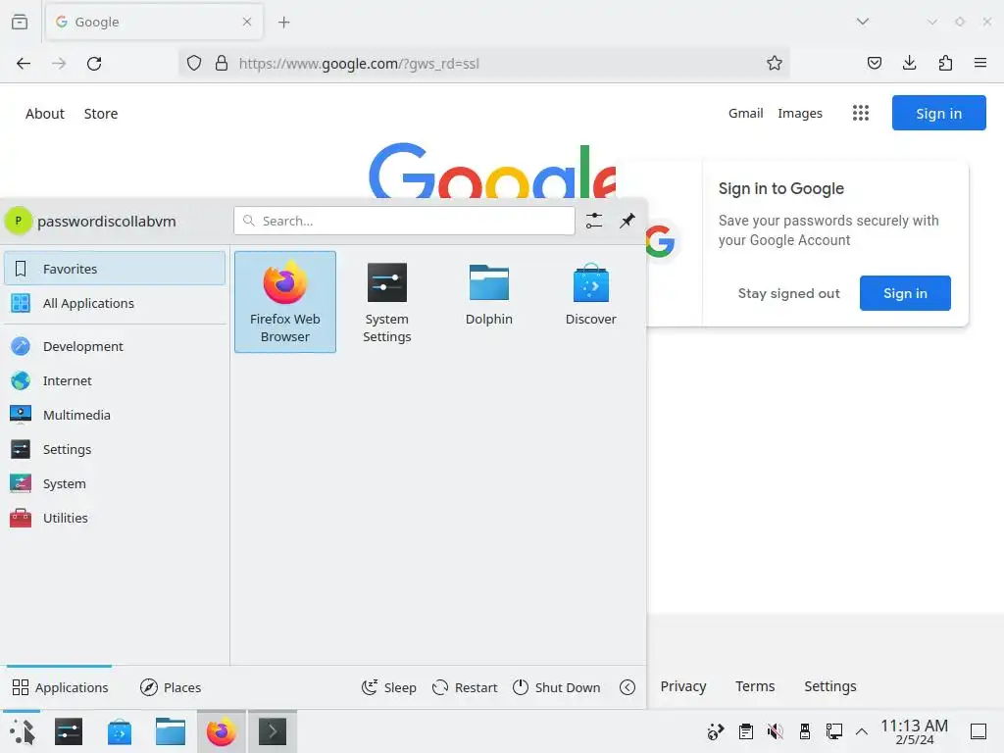Close the Google tab
Screen dimensions: 1004x753
[246, 22]
